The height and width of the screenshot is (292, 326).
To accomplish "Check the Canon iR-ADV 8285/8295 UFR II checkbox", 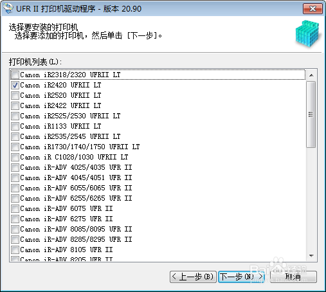I will pyautogui.click(x=15, y=239).
